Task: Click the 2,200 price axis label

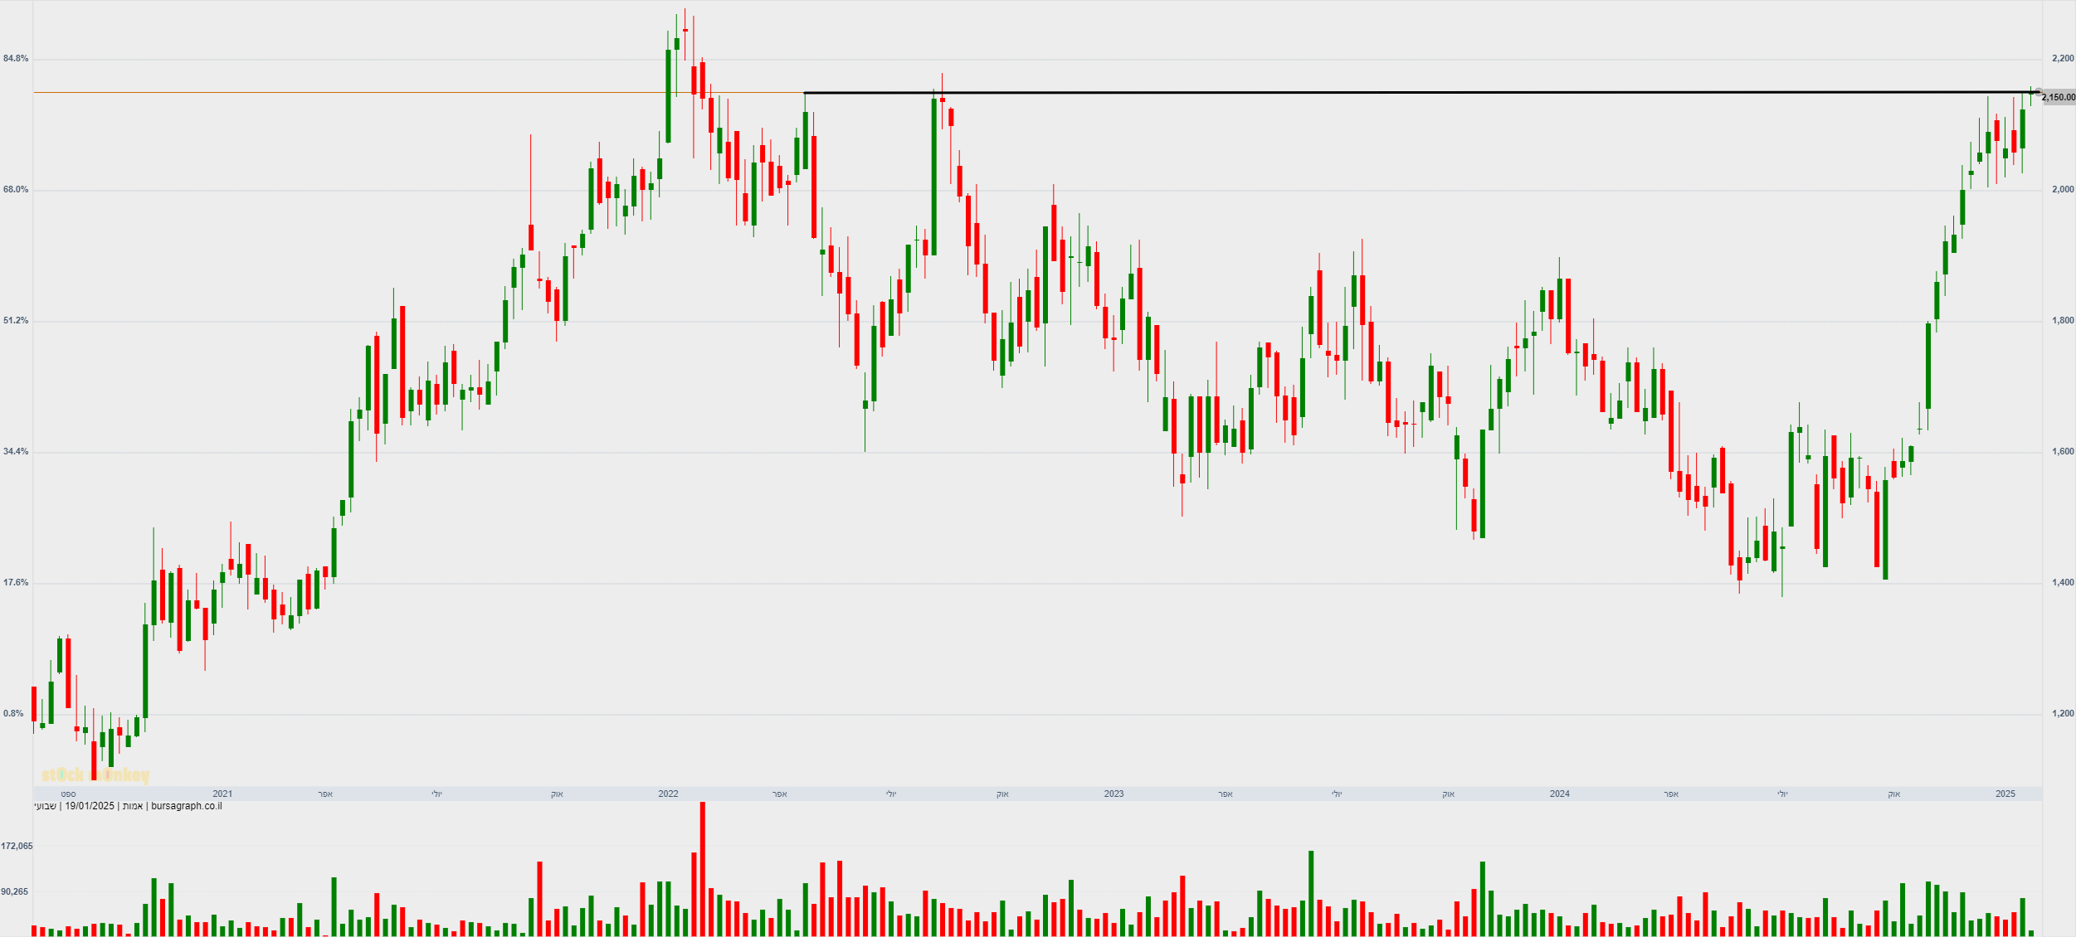Action: (x=2062, y=58)
